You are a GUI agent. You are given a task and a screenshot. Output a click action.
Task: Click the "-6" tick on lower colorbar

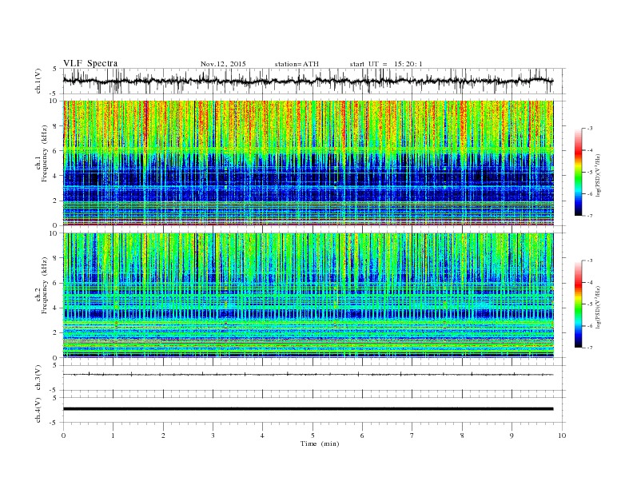click(x=590, y=326)
